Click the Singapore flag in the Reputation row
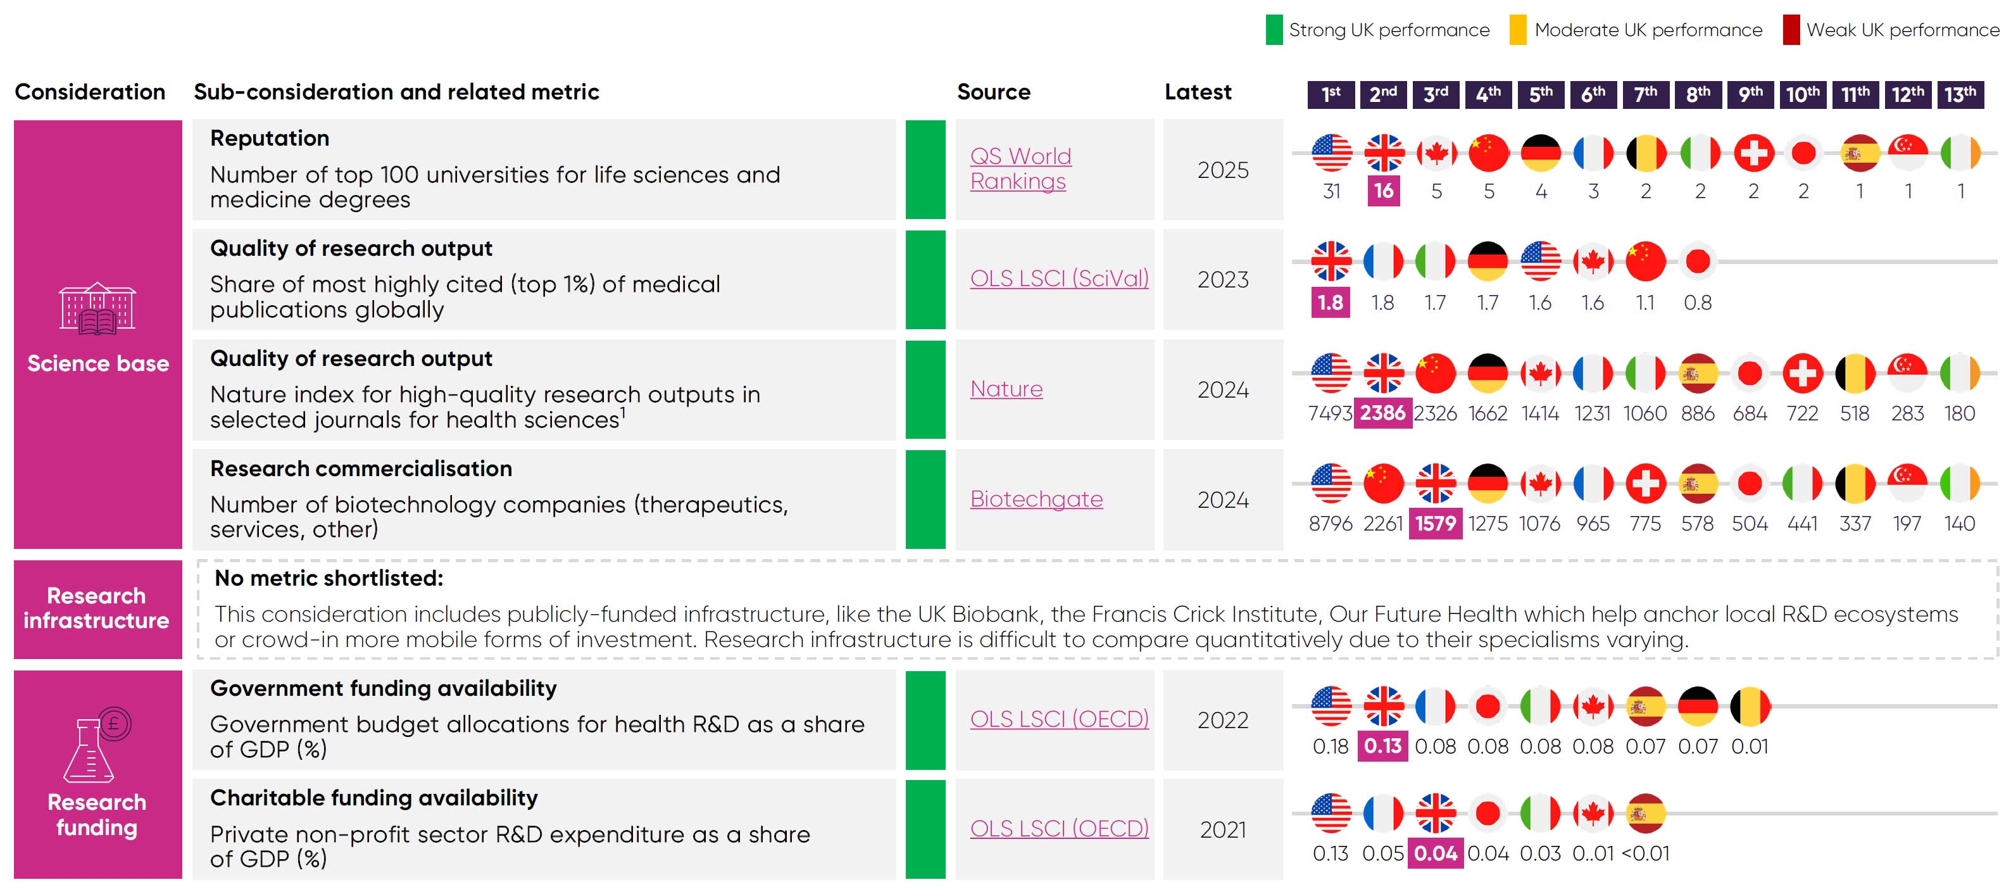Screen dimensions: 2011x894 1907,153
